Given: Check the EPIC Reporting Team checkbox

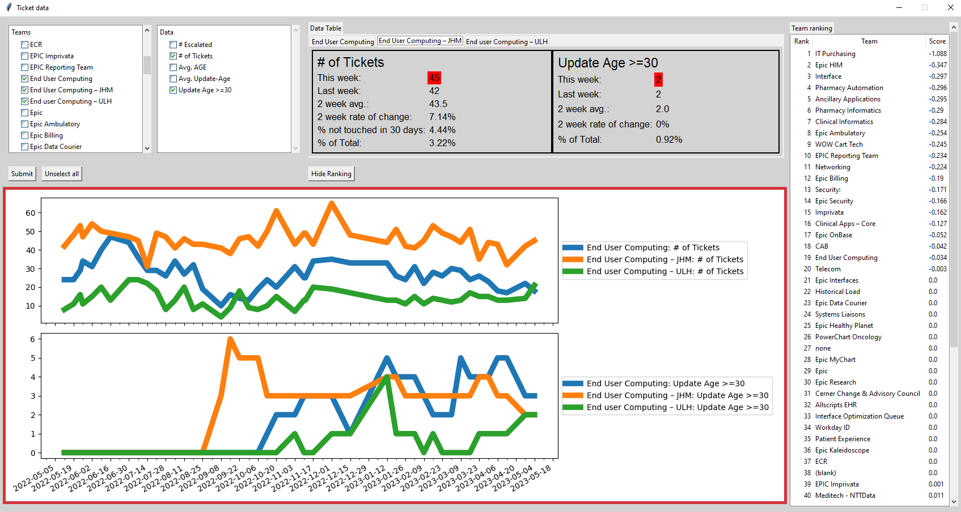Looking at the screenshot, I should click(24, 67).
